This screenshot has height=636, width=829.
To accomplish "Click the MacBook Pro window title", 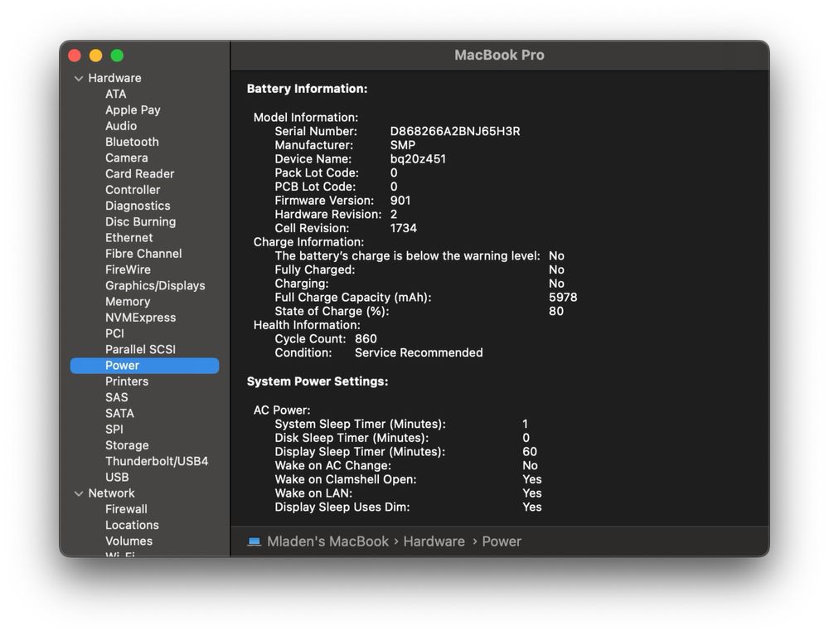I will [x=500, y=55].
